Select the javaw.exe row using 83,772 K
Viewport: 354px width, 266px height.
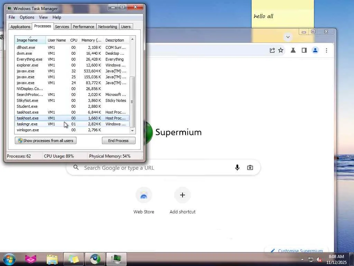pos(72,83)
